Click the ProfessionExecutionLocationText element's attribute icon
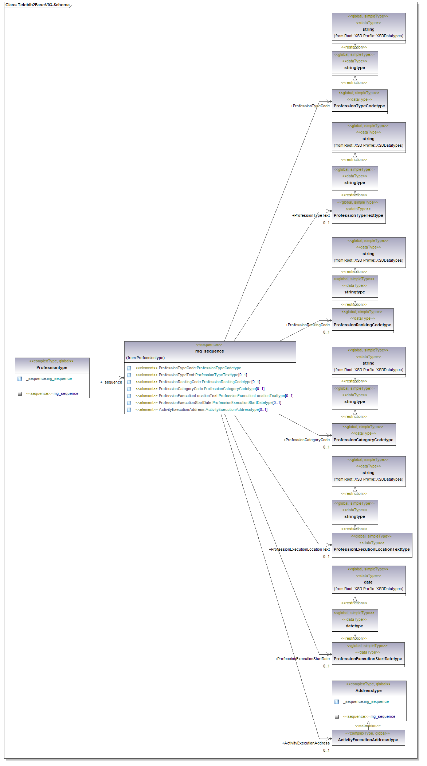427x766 pixels. click(x=129, y=396)
